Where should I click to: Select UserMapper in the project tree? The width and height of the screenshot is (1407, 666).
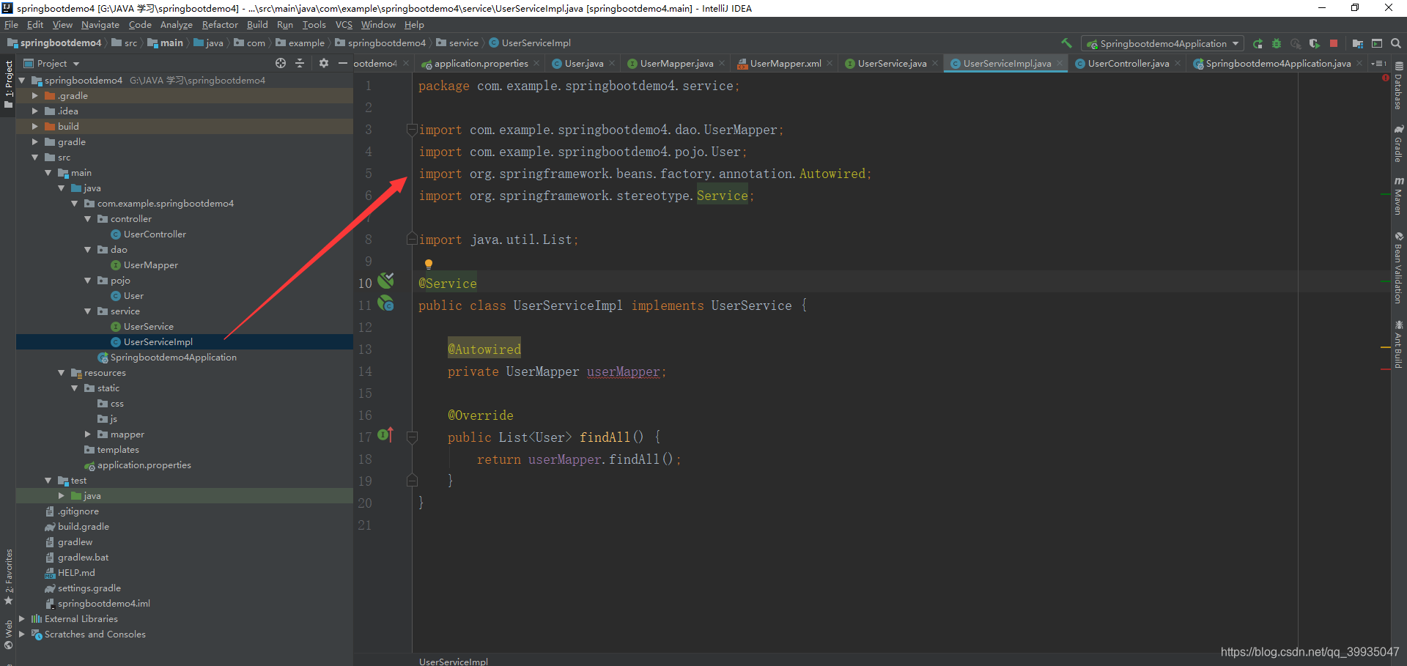[x=150, y=265]
